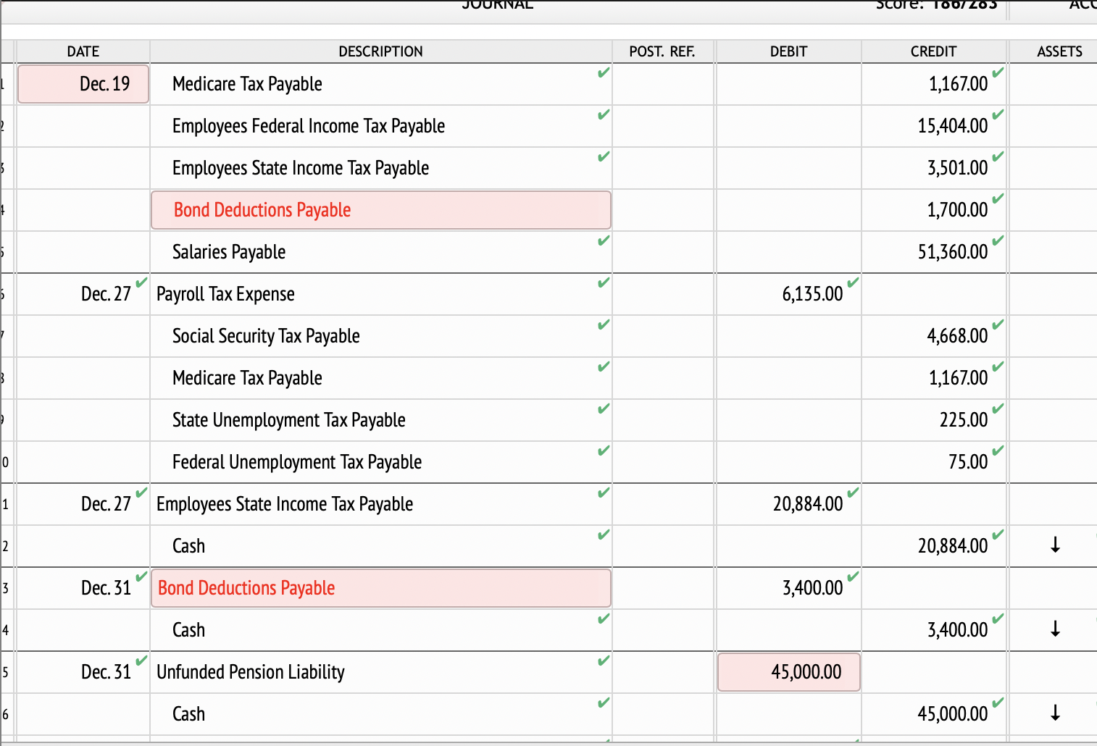Screen dimensions: 1097x746
Task: Click the down arrow beside Cash 3,400.00
Action: click(1055, 629)
